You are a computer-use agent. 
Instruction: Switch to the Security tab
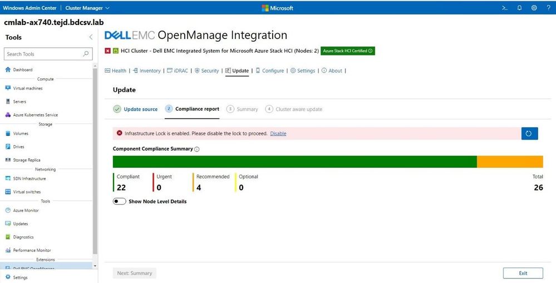[206, 71]
